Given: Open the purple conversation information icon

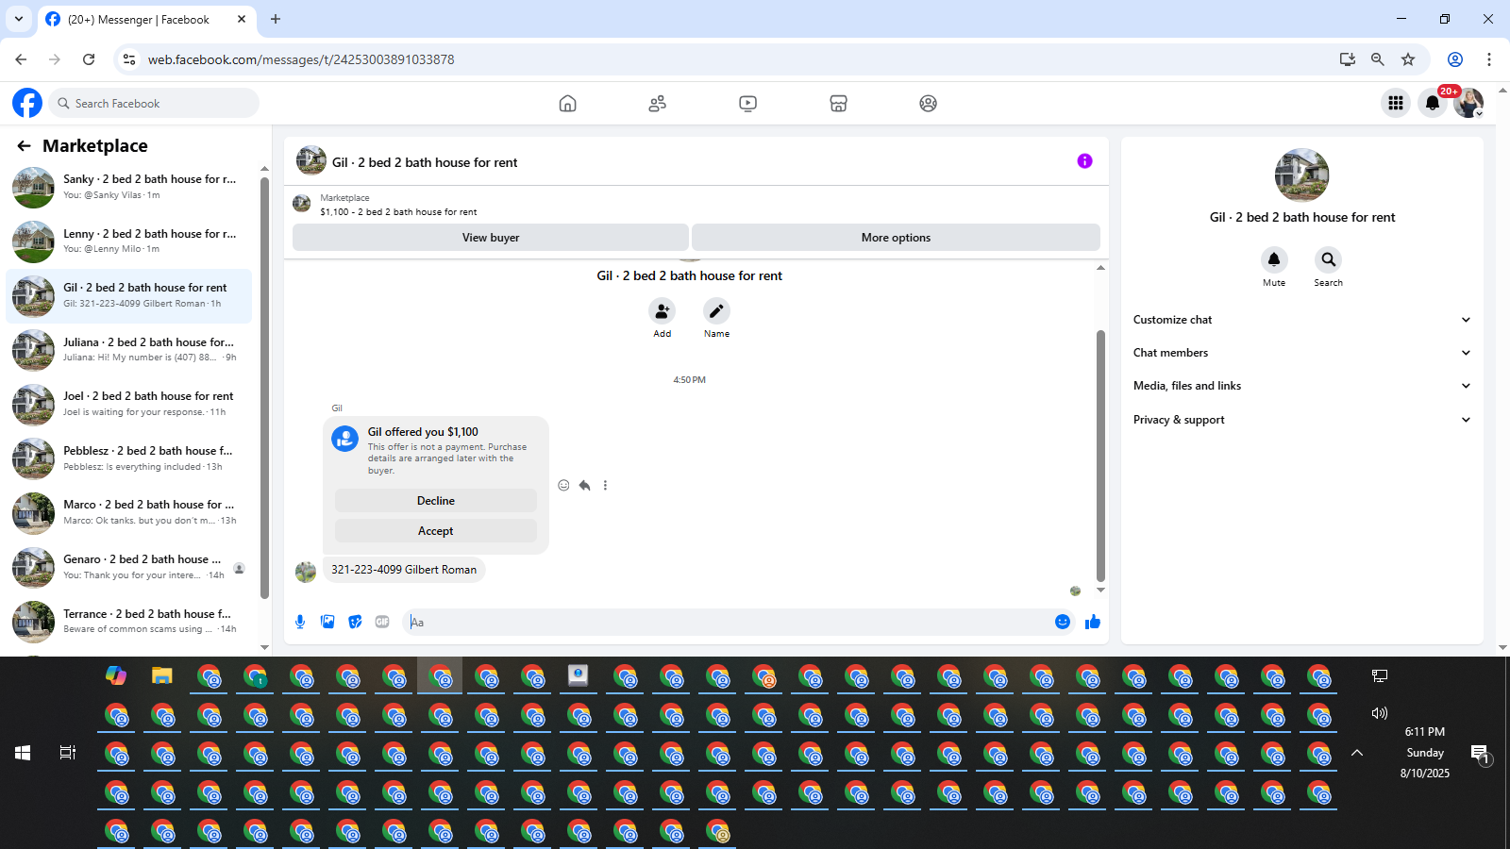Looking at the screenshot, I should pos(1084,161).
